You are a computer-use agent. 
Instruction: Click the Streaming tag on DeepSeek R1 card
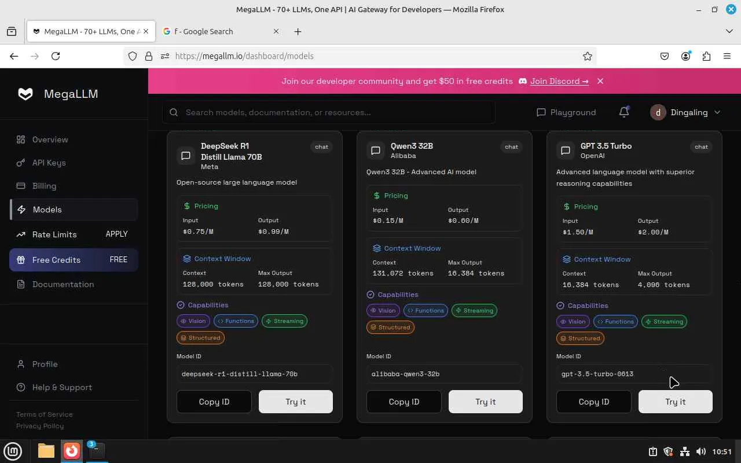point(284,321)
